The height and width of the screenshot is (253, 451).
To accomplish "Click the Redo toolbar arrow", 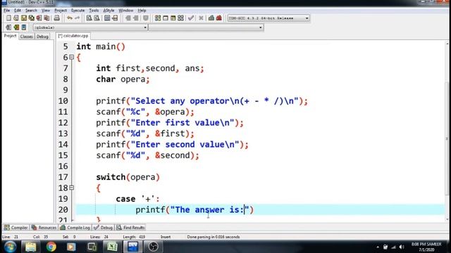I will 77,18.
